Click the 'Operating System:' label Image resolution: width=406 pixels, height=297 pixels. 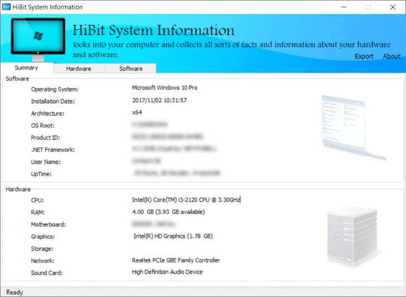point(55,89)
